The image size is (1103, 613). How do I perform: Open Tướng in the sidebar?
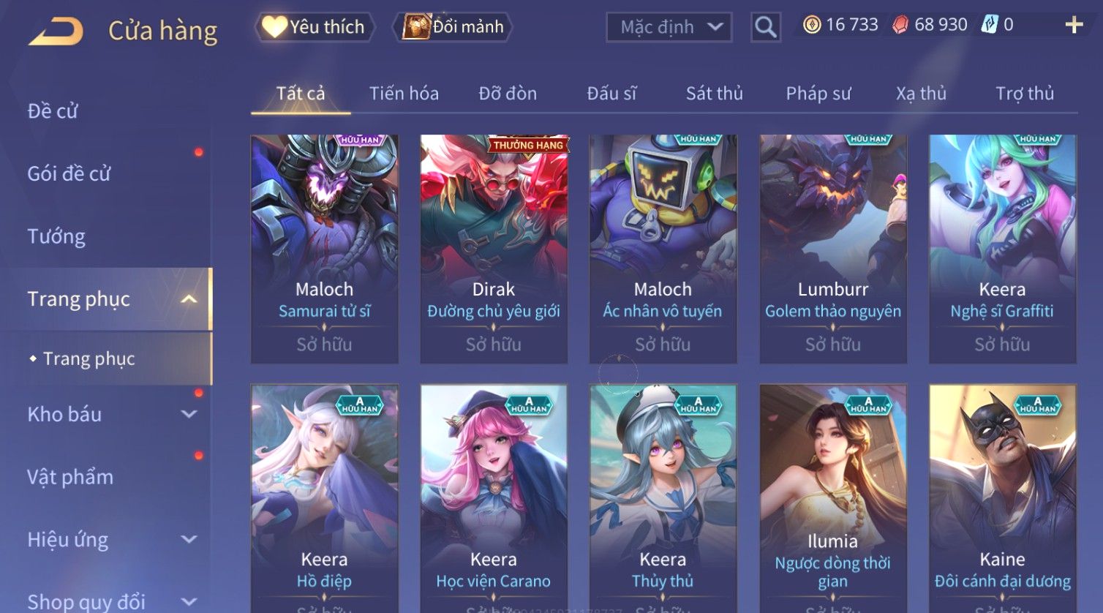tap(56, 237)
